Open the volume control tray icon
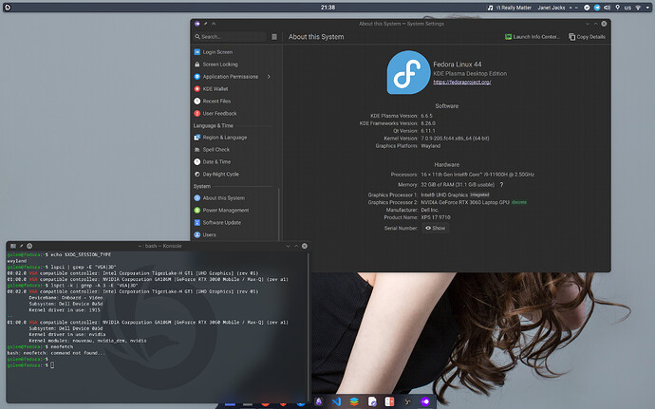The height and width of the screenshot is (409, 655). [x=607, y=8]
